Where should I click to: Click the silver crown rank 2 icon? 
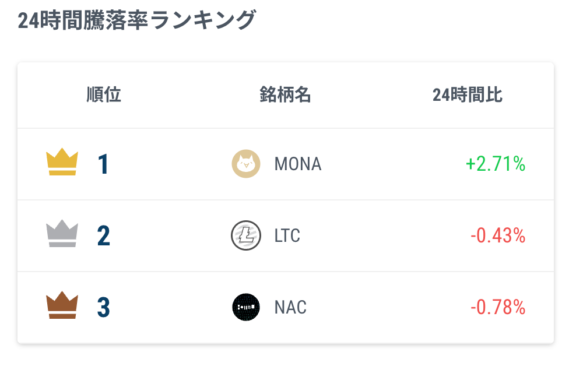pos(62,234)
